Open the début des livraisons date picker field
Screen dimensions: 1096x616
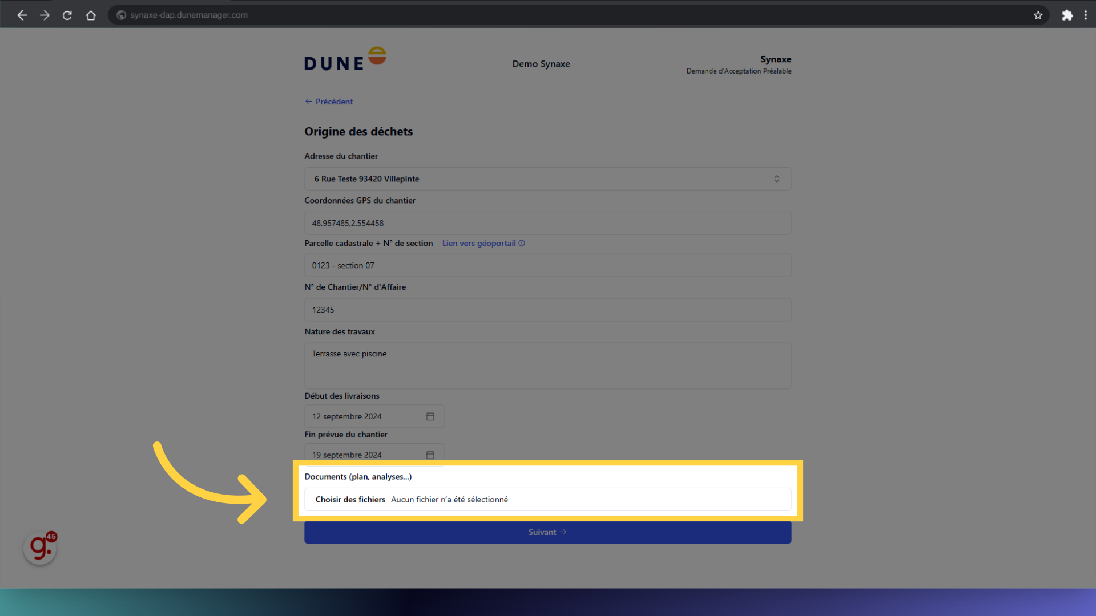pos(365,416)
